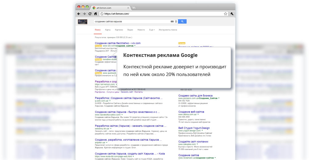Viewport: 309px width, 160px height.
Task: Open the wrench settings menu
Action: (232, 14)
